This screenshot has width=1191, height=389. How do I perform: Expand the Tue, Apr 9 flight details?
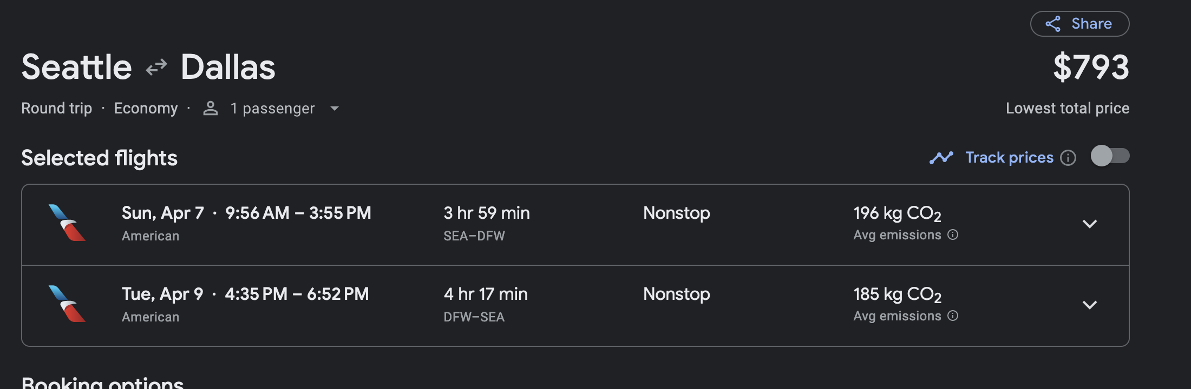coord(1089,305)
